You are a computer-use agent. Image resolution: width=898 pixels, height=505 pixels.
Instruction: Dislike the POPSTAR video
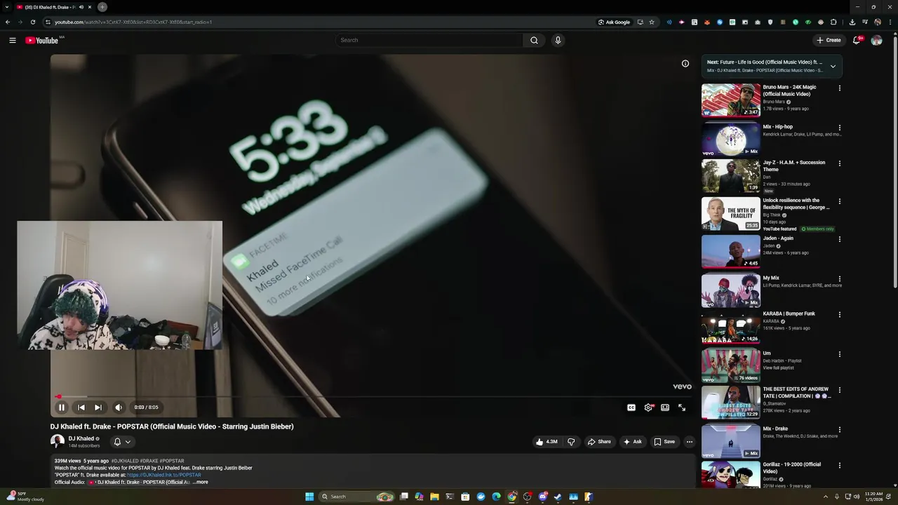(571, 442)
